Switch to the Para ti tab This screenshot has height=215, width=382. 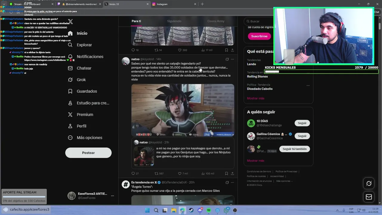pos(136,21)
